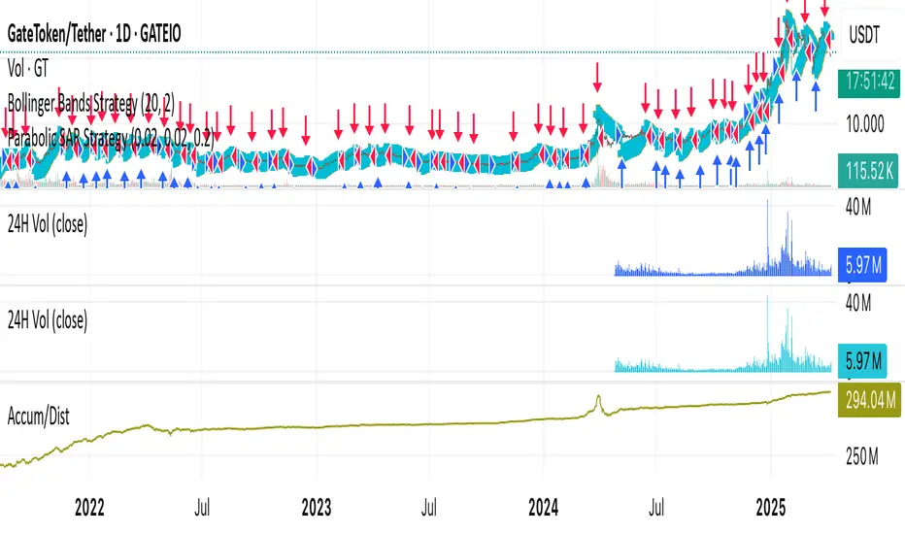Select Parabolic SAR Strategy (0.02, 0.02, 0.2) legend
Viewport: 905px width, 534px height.
[x=111, y=139]
